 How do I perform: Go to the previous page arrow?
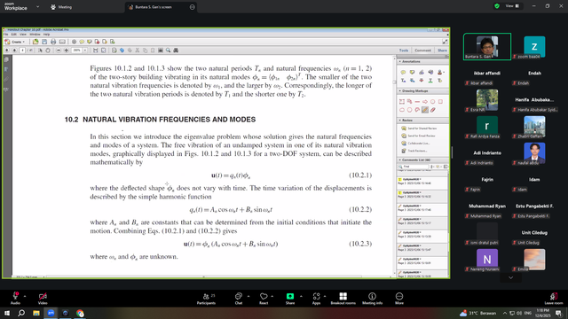6,51
